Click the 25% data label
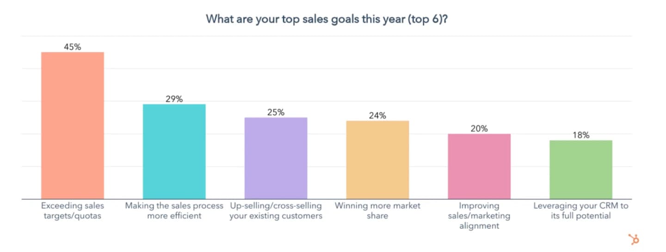The height and width of the screenshot is (252, 666). pos(276,112)
